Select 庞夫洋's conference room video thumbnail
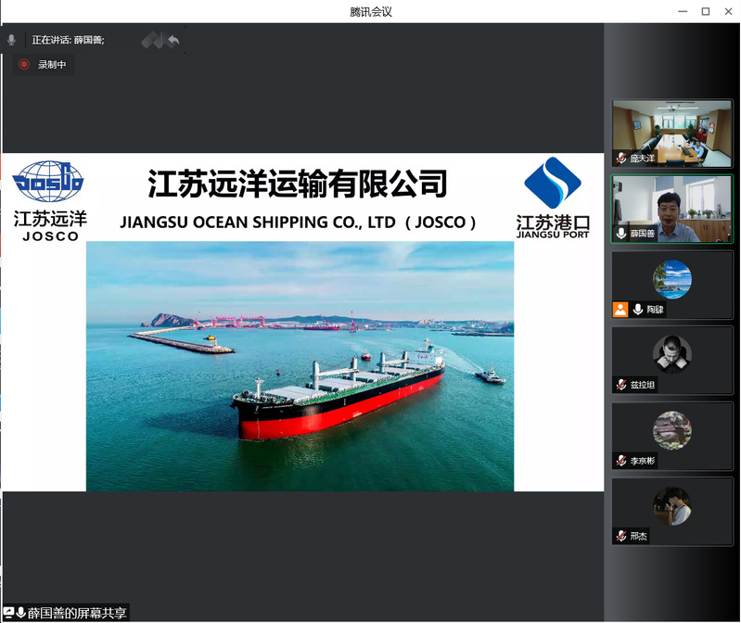The height and width of the screenshot is (623, 741). 671,133
